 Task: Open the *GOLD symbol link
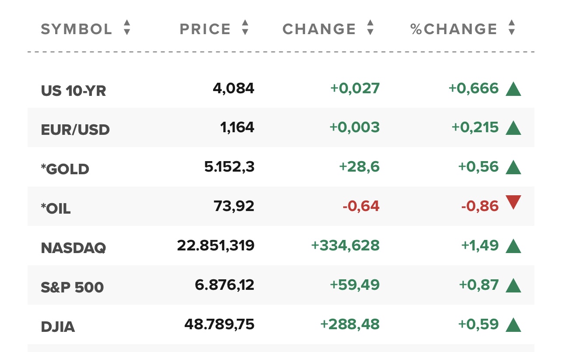click(x=65, y=169)
